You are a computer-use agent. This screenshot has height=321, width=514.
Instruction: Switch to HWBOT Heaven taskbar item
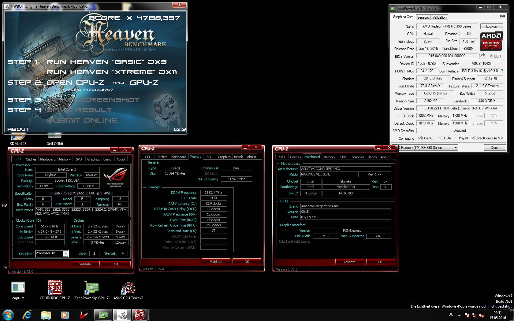[122, 315]
